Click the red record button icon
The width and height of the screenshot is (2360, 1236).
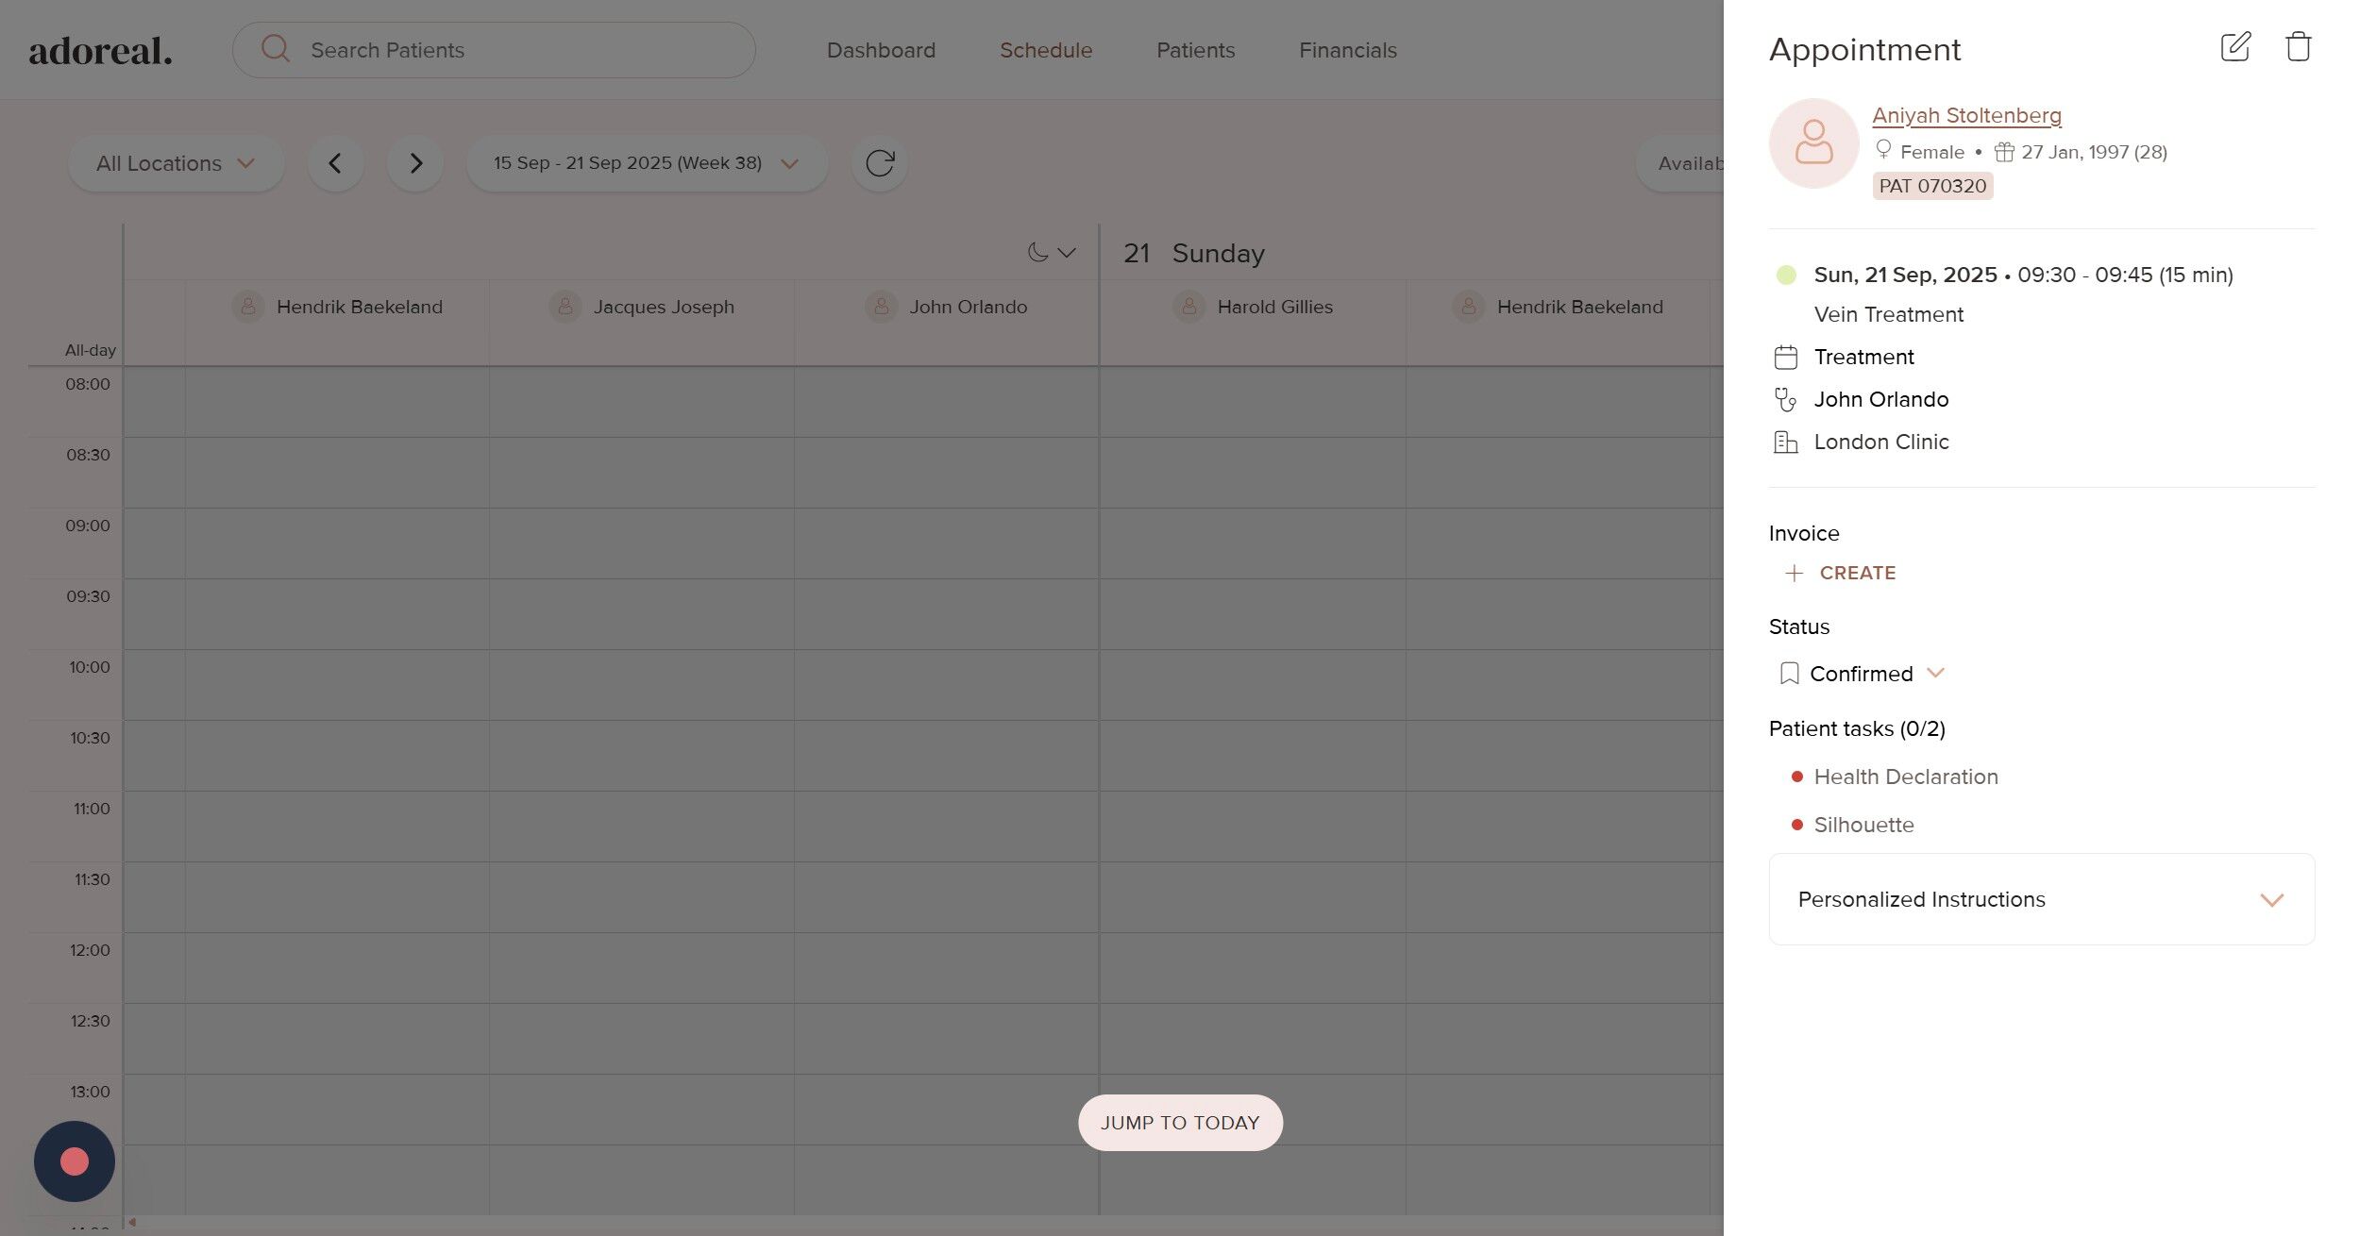pos(75,1161)
